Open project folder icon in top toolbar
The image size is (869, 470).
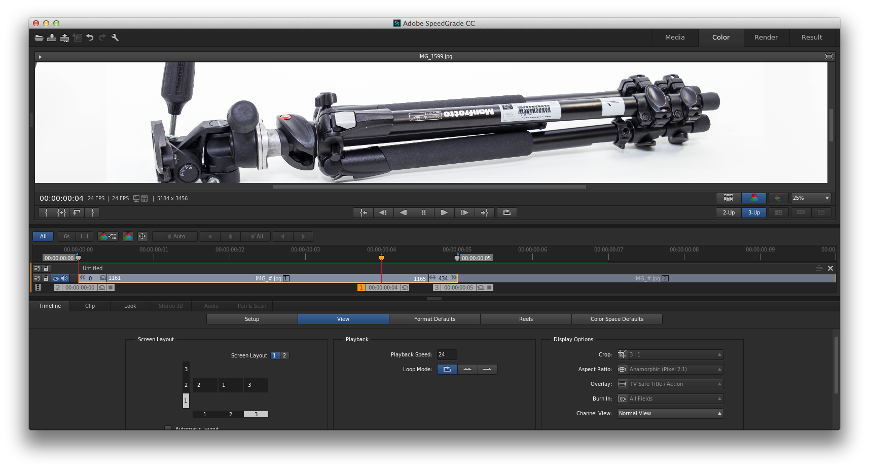(39, 38)
